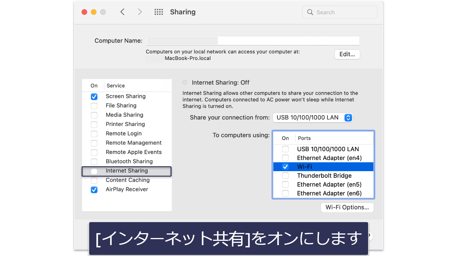The image size is (457, 256).
Task: Select the Screen Sharing service row
Action: [127, 96]
